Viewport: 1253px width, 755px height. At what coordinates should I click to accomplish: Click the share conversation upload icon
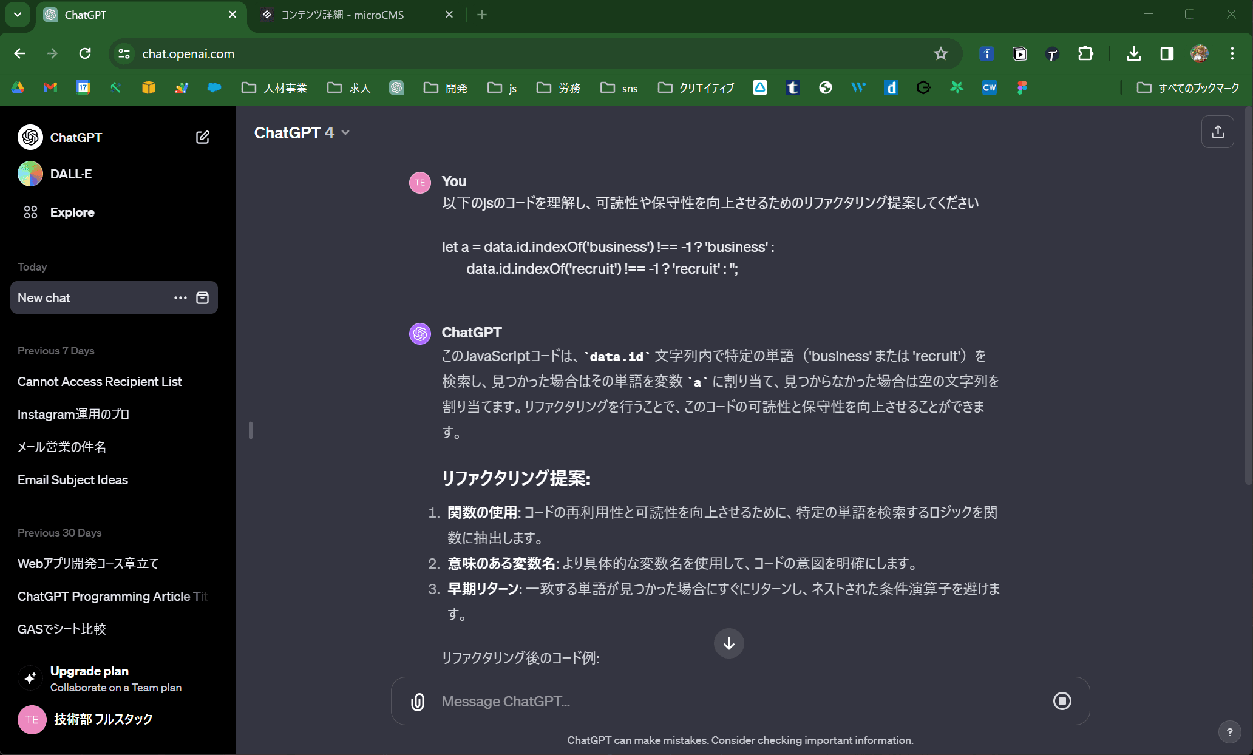[x=1217, y=132]
